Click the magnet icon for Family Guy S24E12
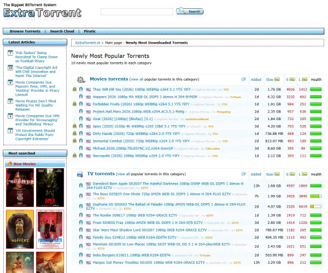The image size is (328, 273). click(81, 237)
